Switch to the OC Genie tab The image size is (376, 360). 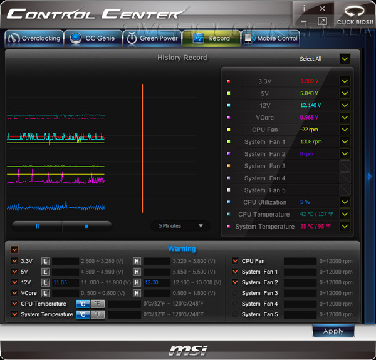[x=93, y=38]
